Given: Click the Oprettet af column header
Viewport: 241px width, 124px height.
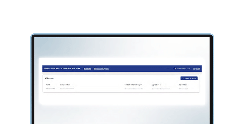Looking at the screenshot, I should 156,85.
